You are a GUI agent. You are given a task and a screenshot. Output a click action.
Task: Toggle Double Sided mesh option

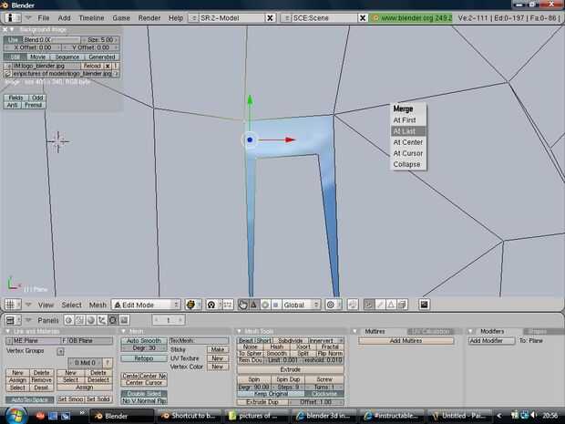[144, 394]
